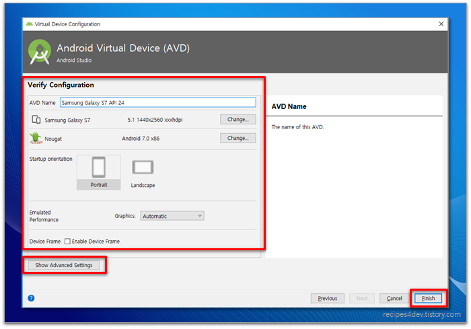
Task: Click the Samsung Galaxy S7 device icon
Action: pyautogui.click(x=36, y=120)
